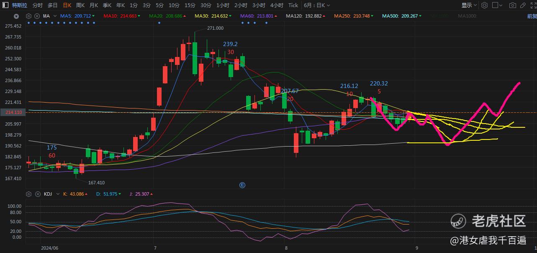This screenshot has height=253, width=537.
Task: Open chart settings gear in top toolbar
Action: [x=485, y=5]
